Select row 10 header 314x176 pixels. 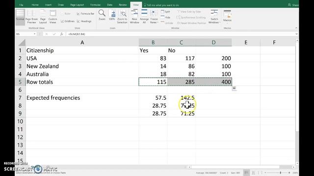(20, 121)
